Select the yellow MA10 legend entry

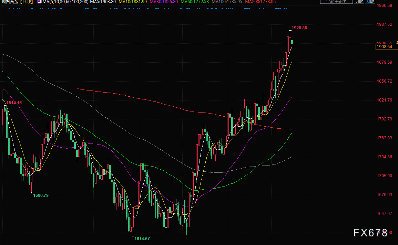[133, 2]
